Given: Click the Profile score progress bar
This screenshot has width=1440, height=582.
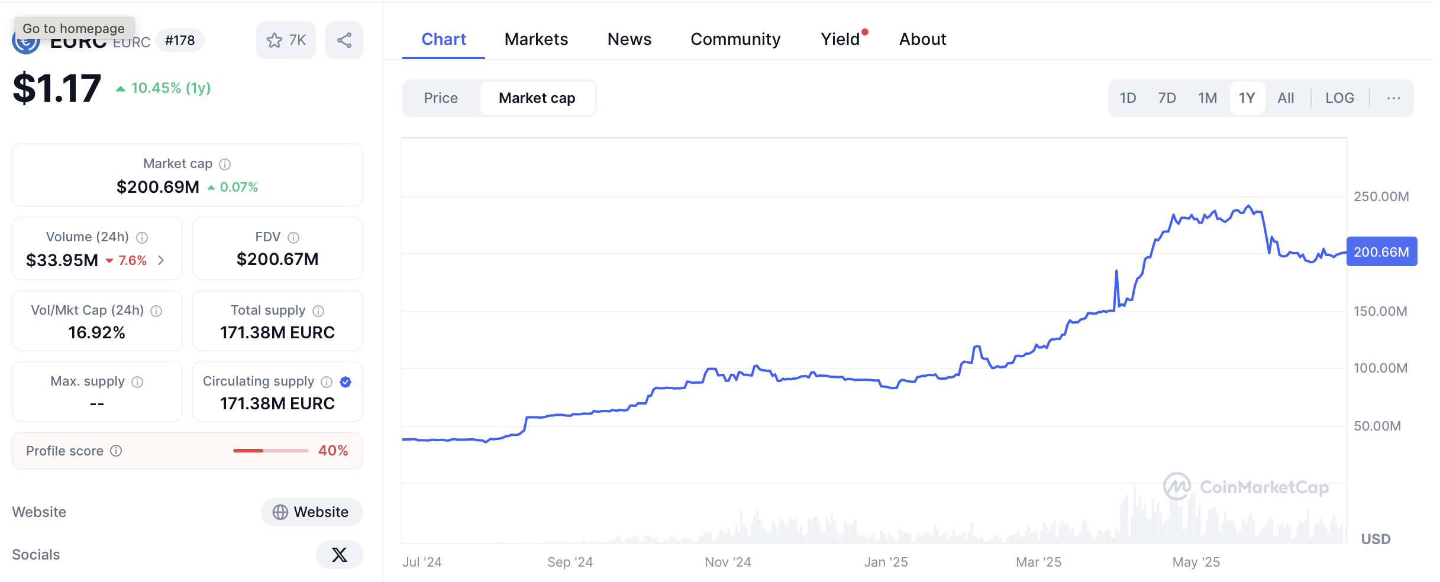Looking at the screenshot, I should tap(270, 451).
